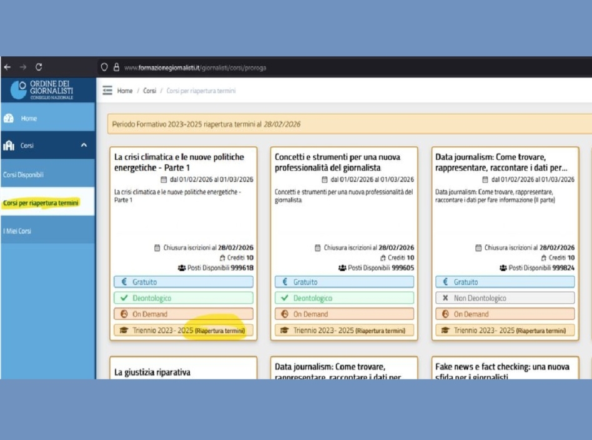
Task: Open La giustizia riparativa course card
Action: pyautogui.click(x=152, y=372)
